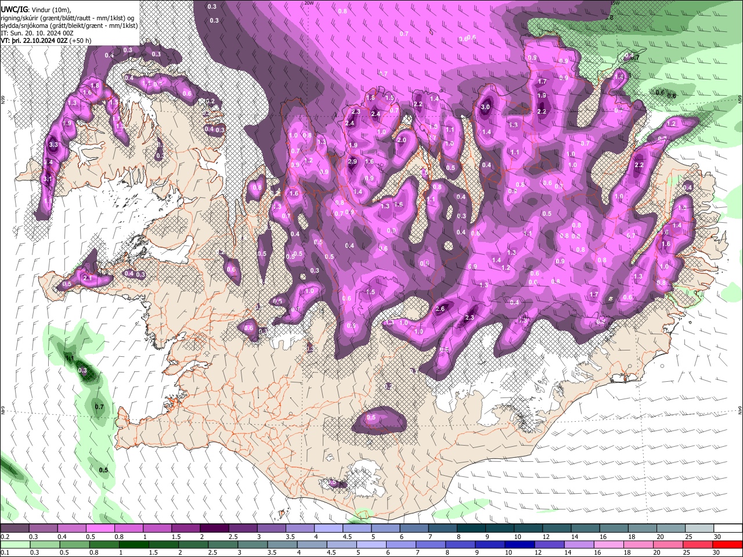Image resolution: width=743 pixels, height=557 pixels.
Task: Click the darkest purple swatch between 2 and 2.5
Action: click(214, 529)
